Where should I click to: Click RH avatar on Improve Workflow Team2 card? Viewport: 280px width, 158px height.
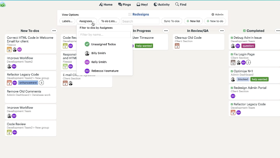click(x=14, y=66)
